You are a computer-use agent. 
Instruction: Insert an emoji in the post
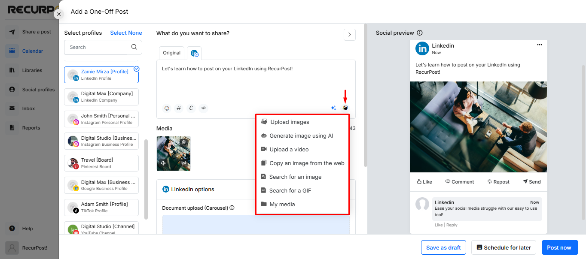pos(167,108)
